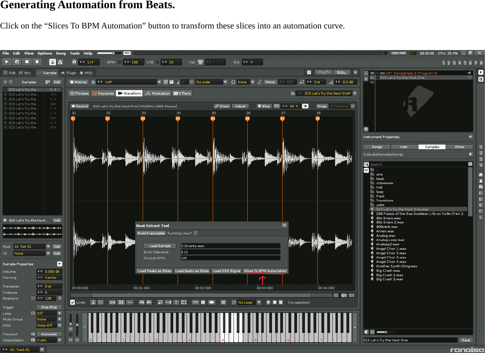Select the Draw tool in the waveform editor

(222, 106)
